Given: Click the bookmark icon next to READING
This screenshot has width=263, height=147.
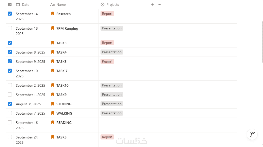Looking at the screenshot, I should click(53, 123).
